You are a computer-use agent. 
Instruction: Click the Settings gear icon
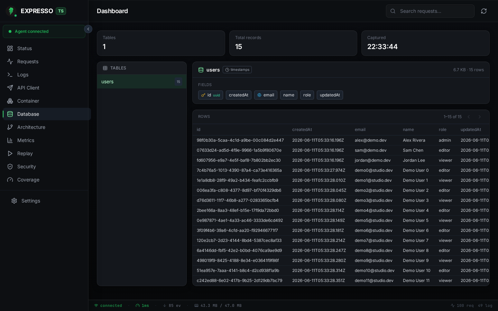pos(14,201)
